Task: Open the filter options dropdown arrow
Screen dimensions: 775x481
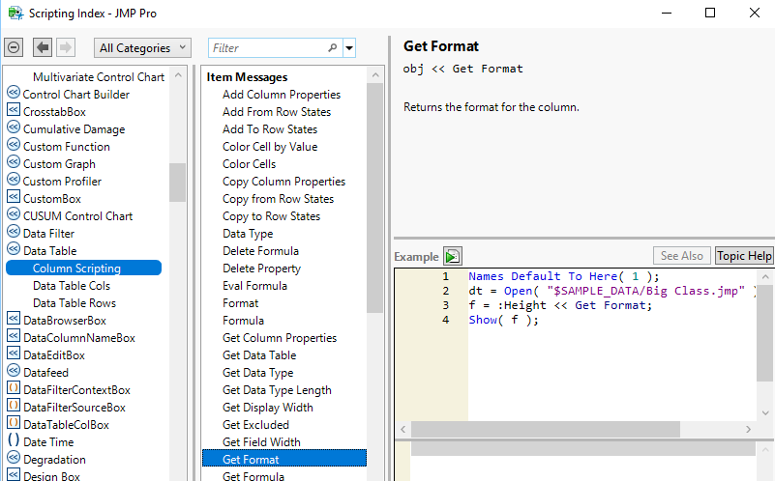Action: click(x=349, y=48)
